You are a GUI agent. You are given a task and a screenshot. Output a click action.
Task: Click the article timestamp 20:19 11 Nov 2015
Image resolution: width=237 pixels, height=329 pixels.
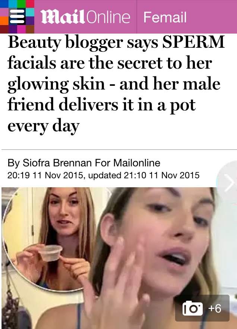click(45, 175)
